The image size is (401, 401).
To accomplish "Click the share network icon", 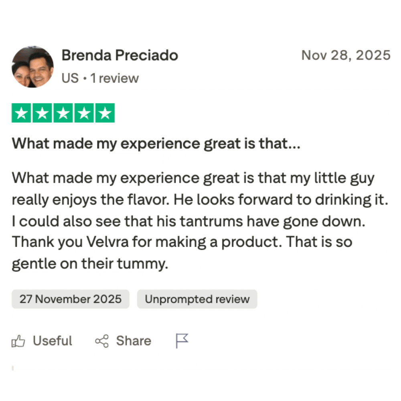I will point(102,341).
